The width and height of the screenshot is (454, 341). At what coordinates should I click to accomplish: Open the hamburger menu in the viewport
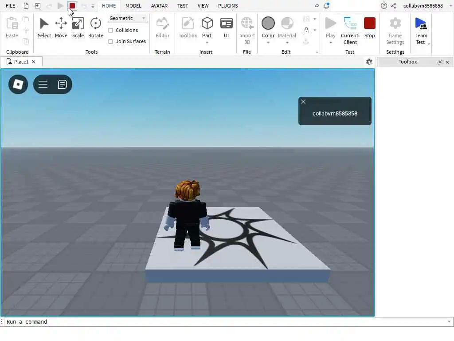click(43, 84)
